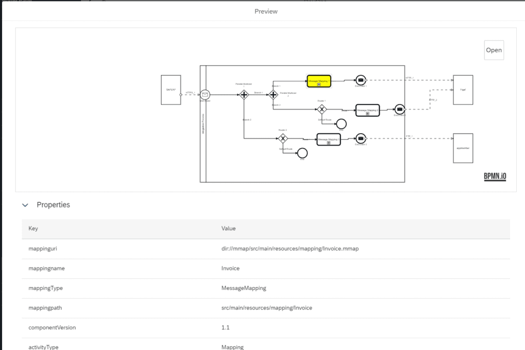
Task: Select the upper-right receiver participant box
Action: click(x=463, y=90)
